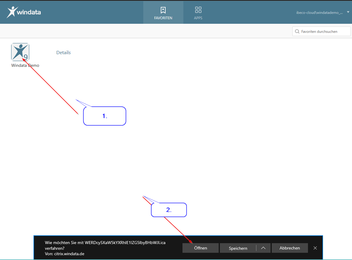Open the ibeco-cloud user account dropdown

(323, 13)
